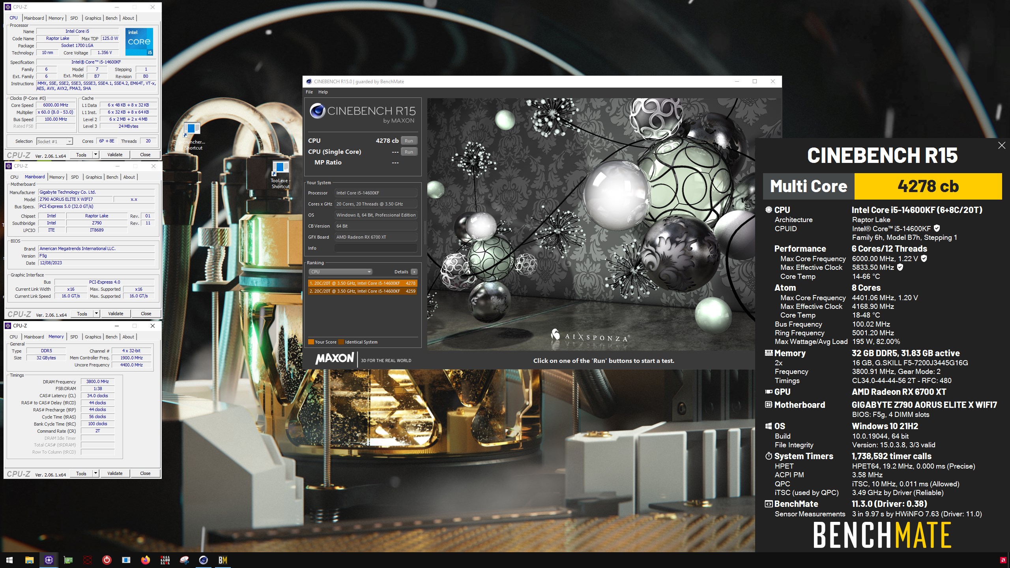Viewport: 1010px width, 568px height.
Task: Click the Intel Core i5 logo in CPU-Z
Action: (139, 41)
